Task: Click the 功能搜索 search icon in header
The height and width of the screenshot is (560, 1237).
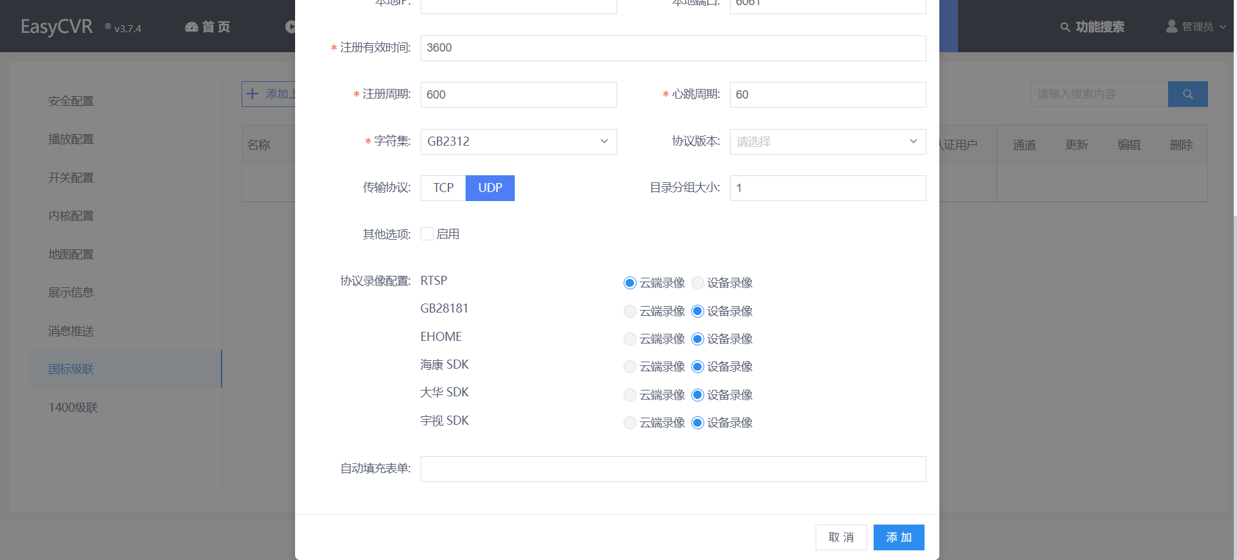Action: point(1065,27)
